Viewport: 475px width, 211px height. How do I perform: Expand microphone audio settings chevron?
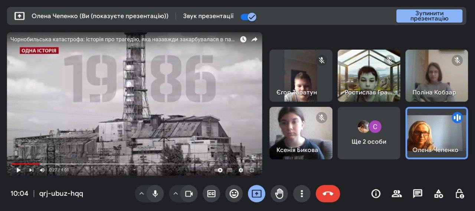tap(141, 194)
